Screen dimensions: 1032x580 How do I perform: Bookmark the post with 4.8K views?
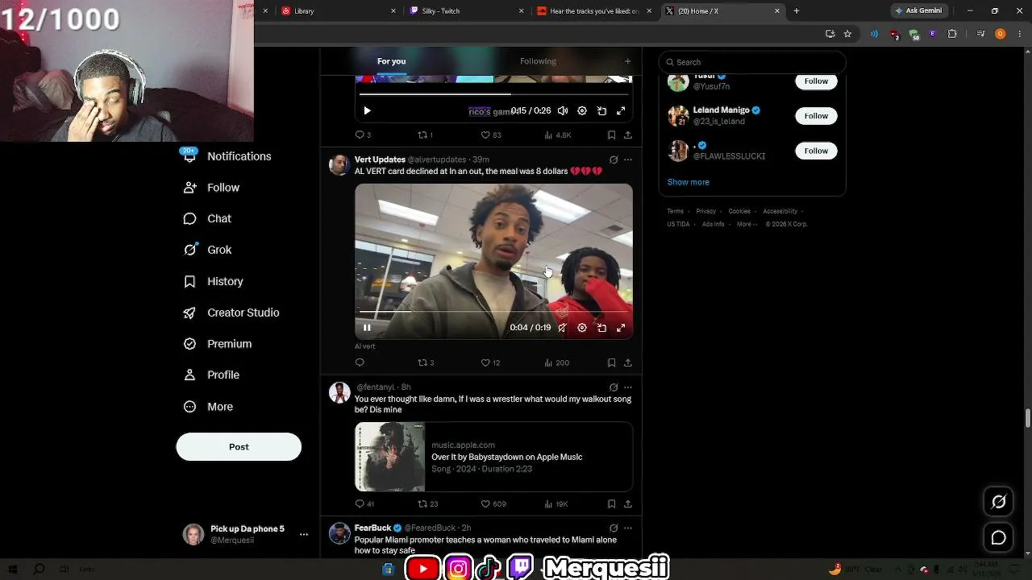611,135
